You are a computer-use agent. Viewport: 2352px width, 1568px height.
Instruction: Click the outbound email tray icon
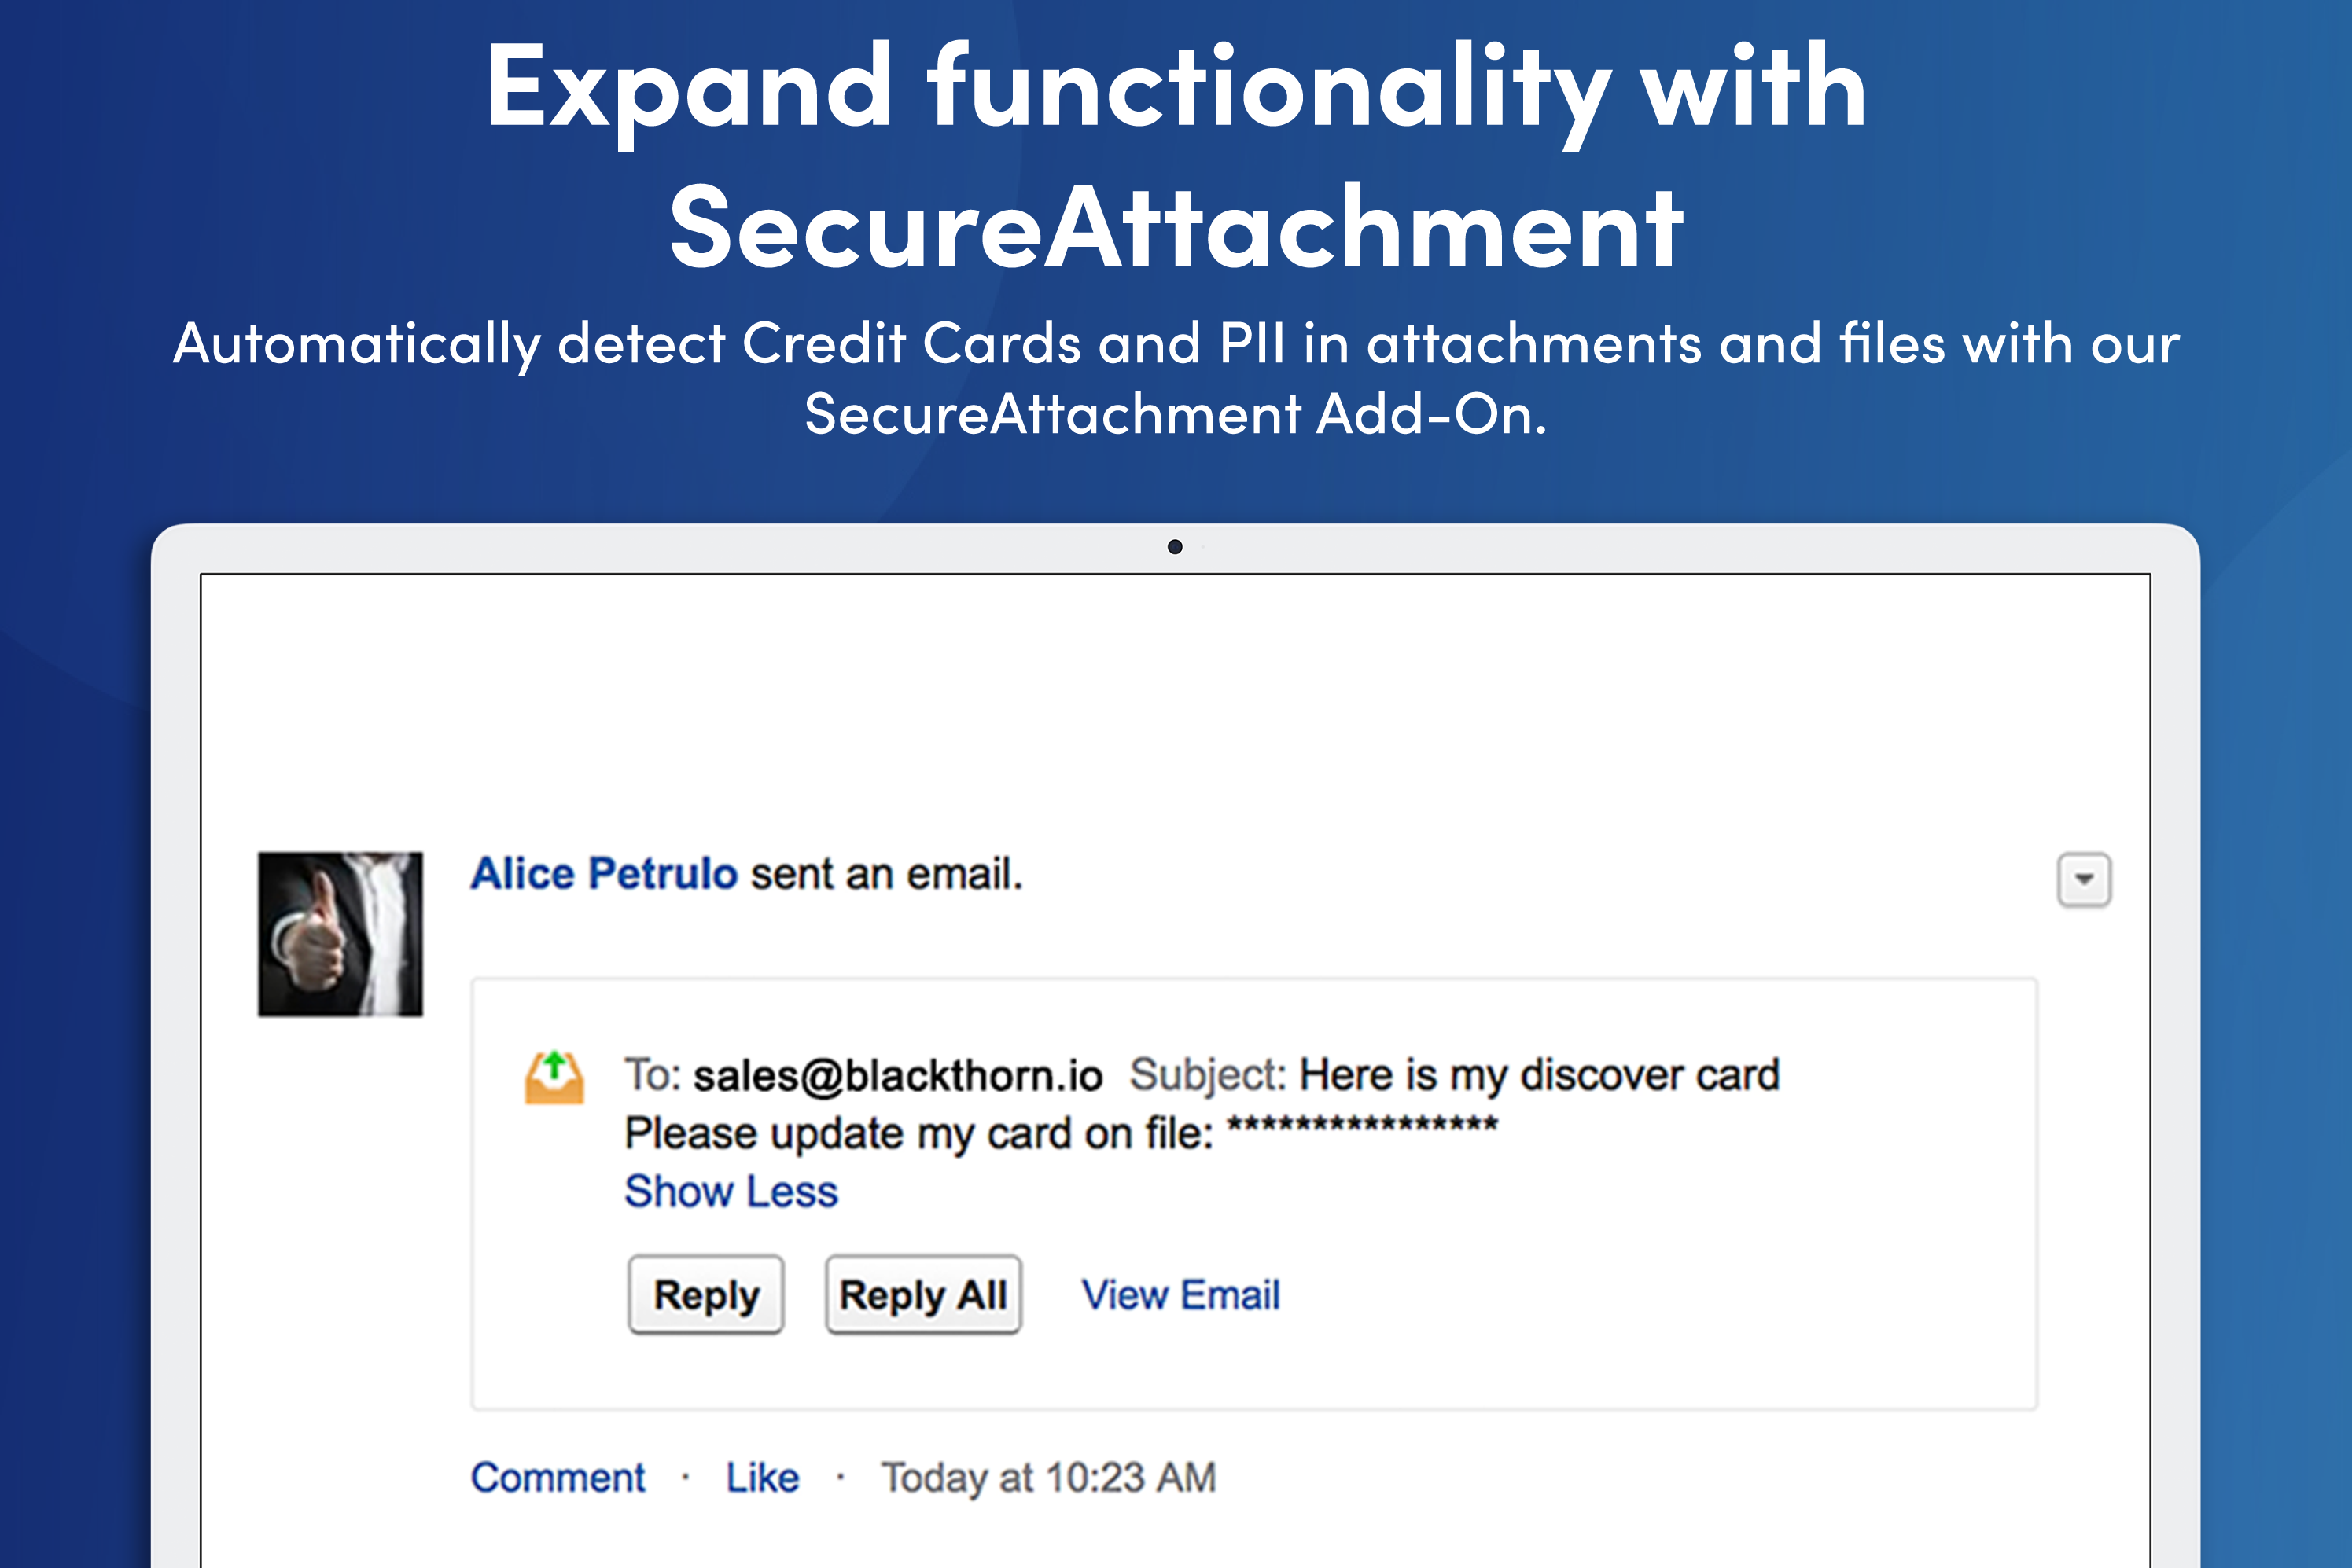tap(554, 1077)
